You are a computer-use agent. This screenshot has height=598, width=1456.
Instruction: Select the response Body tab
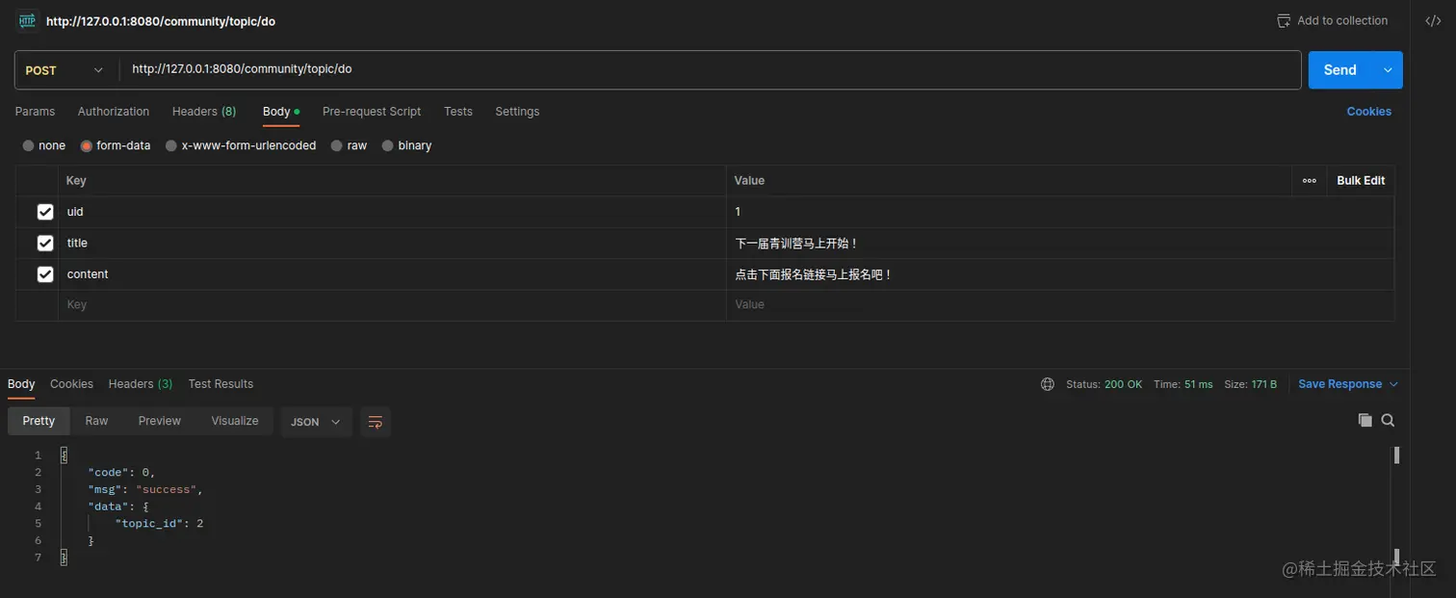pyautogui.click(x=21, y=384)
